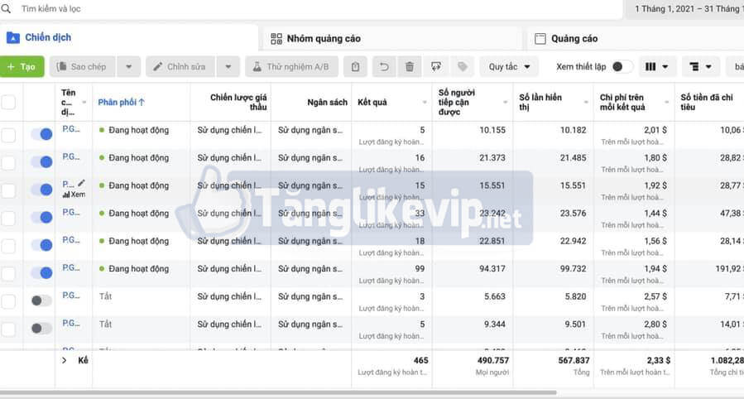Switch to Nhóm quảng cáo tab
Image resolution: width=744 pixels, height=399 pixels.
323,38
